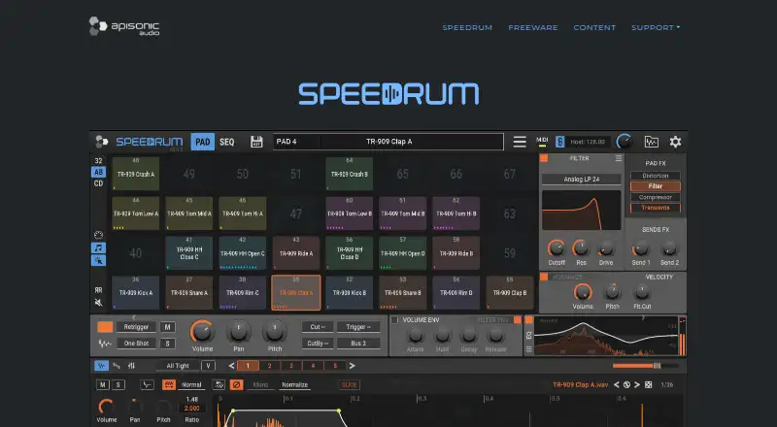Click the waveform icon below the pad color

(x=105, y=344)
